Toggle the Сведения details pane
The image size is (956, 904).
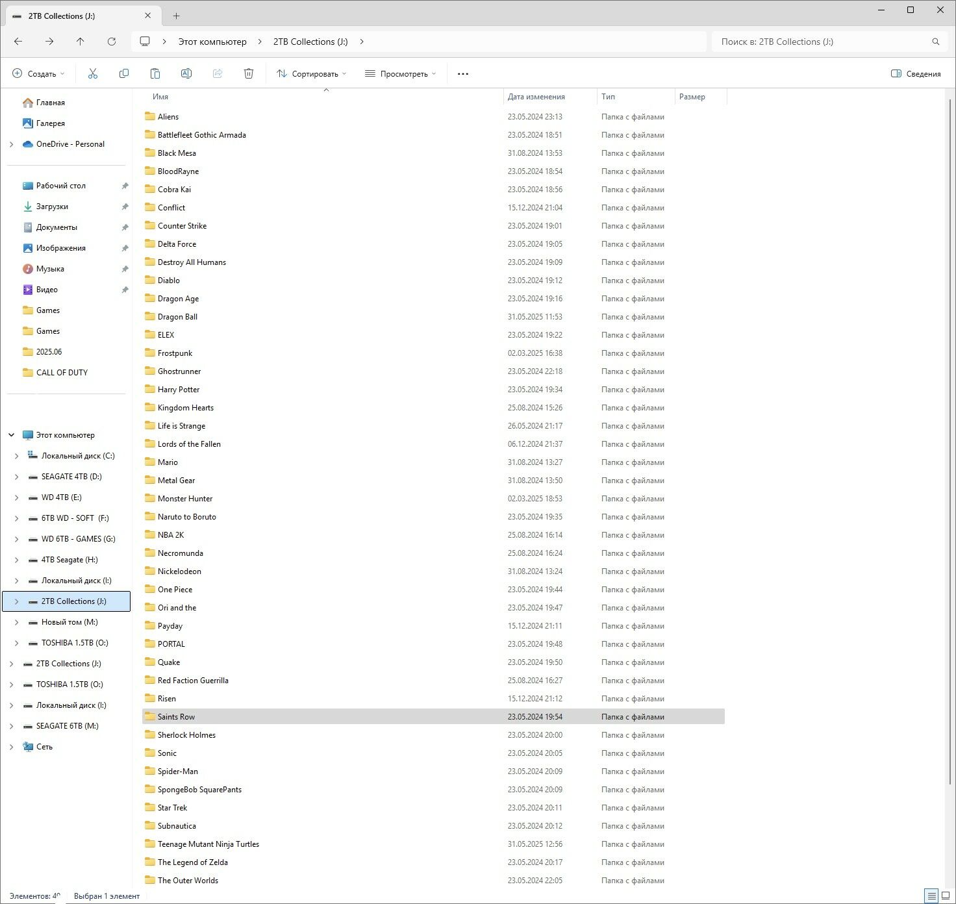tap(916, 74)
